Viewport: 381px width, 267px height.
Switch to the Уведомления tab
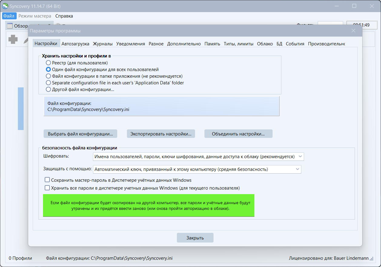pos(131,44)
